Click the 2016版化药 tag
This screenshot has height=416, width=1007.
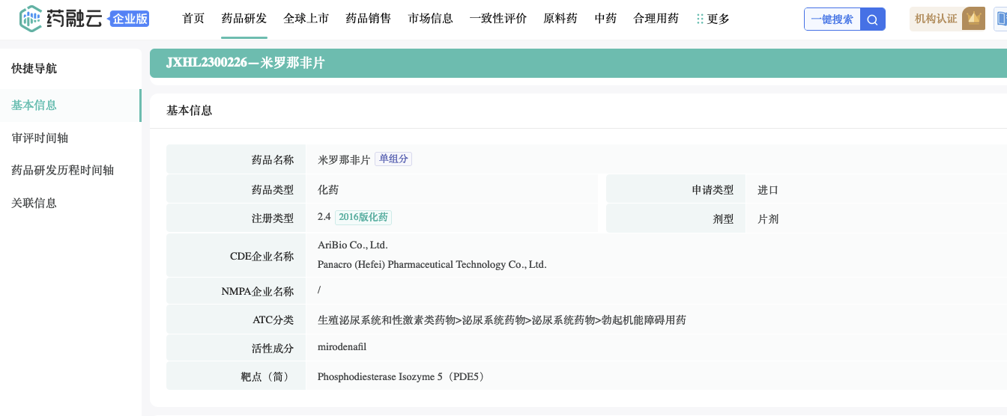[363, 217]
